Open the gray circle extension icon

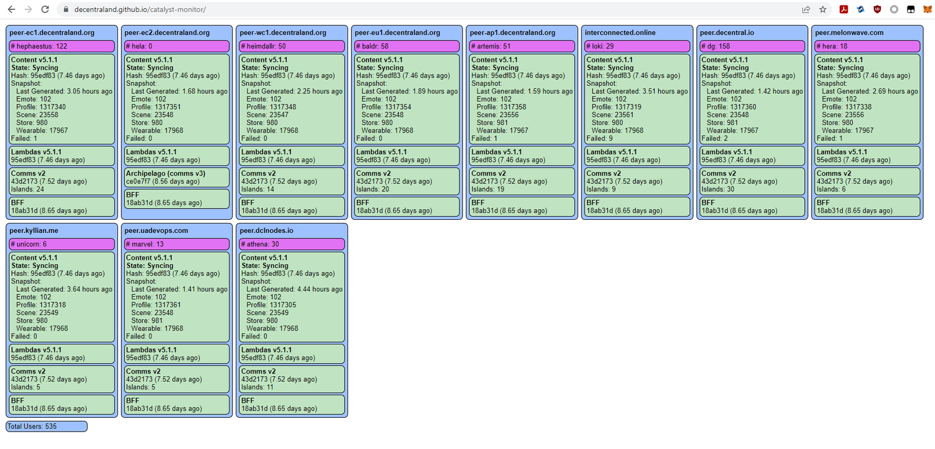point(894,9)
